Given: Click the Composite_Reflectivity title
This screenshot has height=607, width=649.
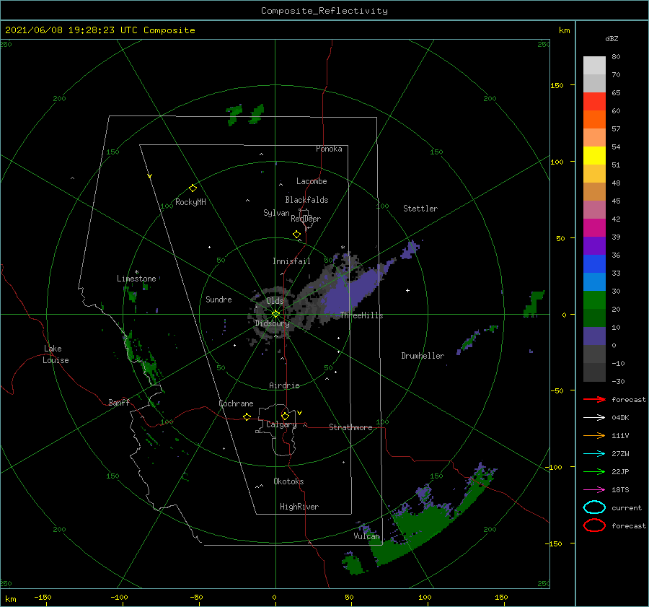Looking at the screenshot, I should [324, 11].
